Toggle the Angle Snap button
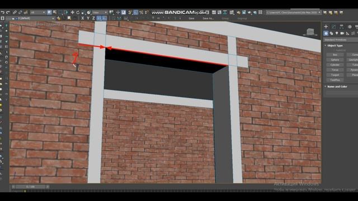The height and width of the screenshot is (201, 358). tap(135, 12)
